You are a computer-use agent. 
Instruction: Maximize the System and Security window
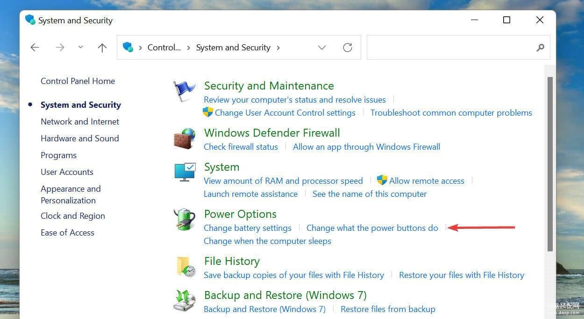506,20
